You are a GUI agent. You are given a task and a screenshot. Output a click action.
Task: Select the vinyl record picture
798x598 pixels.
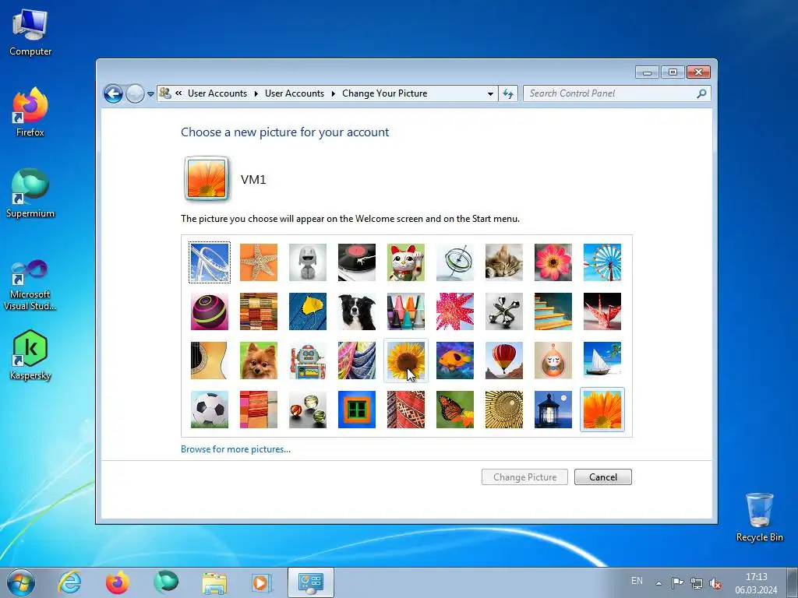[x=357, y=262]
